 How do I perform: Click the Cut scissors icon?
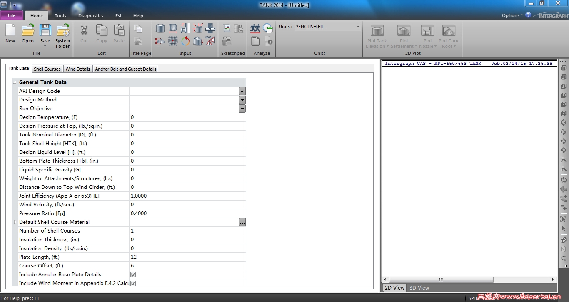pyautogui.click(x=84, y=30)
